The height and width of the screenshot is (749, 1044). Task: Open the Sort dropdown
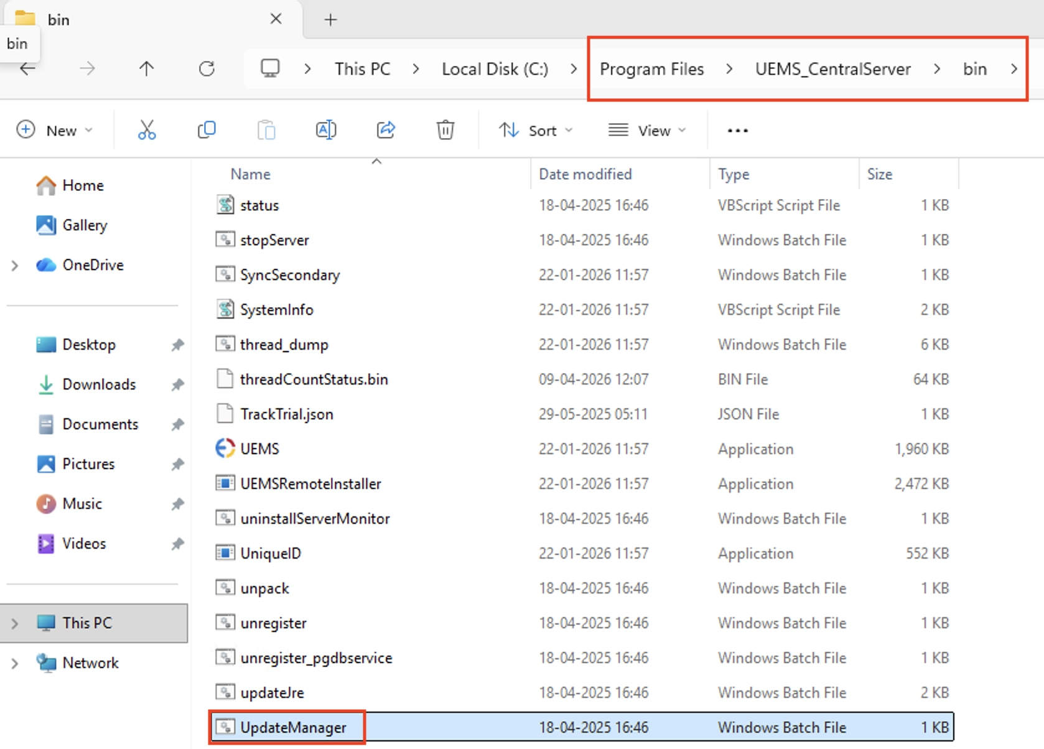[536, 131]
